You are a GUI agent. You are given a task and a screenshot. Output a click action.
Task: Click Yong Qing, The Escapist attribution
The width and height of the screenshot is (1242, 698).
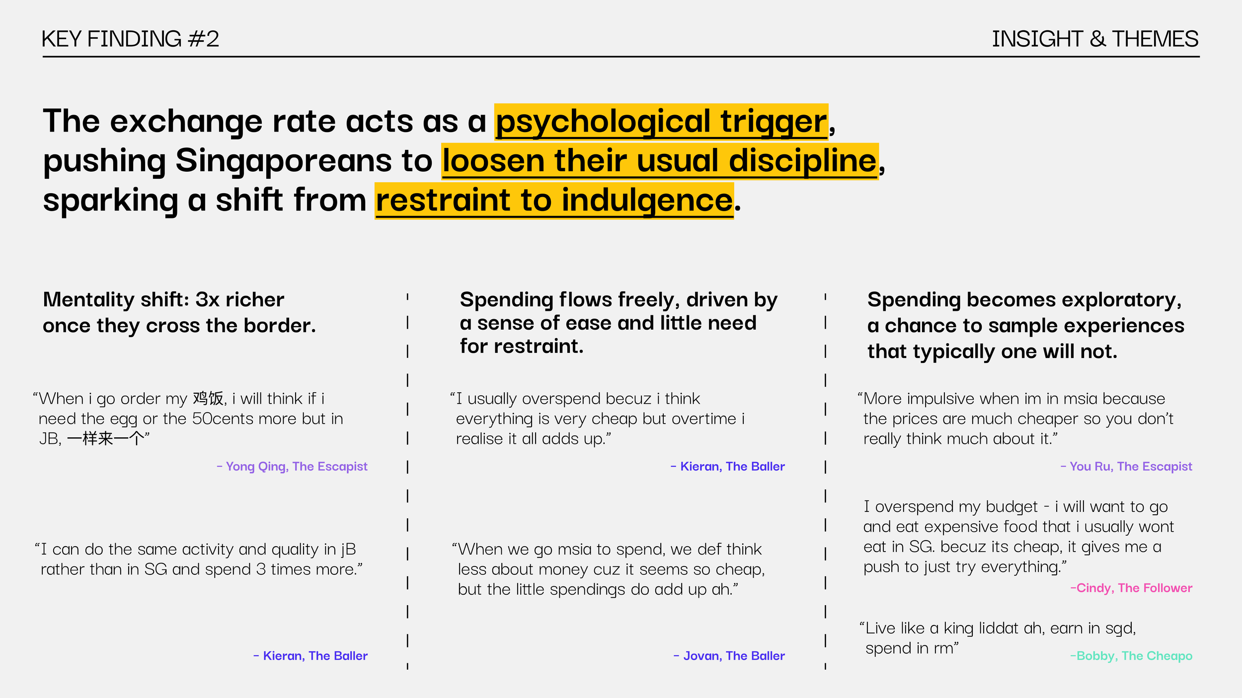(292, 467)
